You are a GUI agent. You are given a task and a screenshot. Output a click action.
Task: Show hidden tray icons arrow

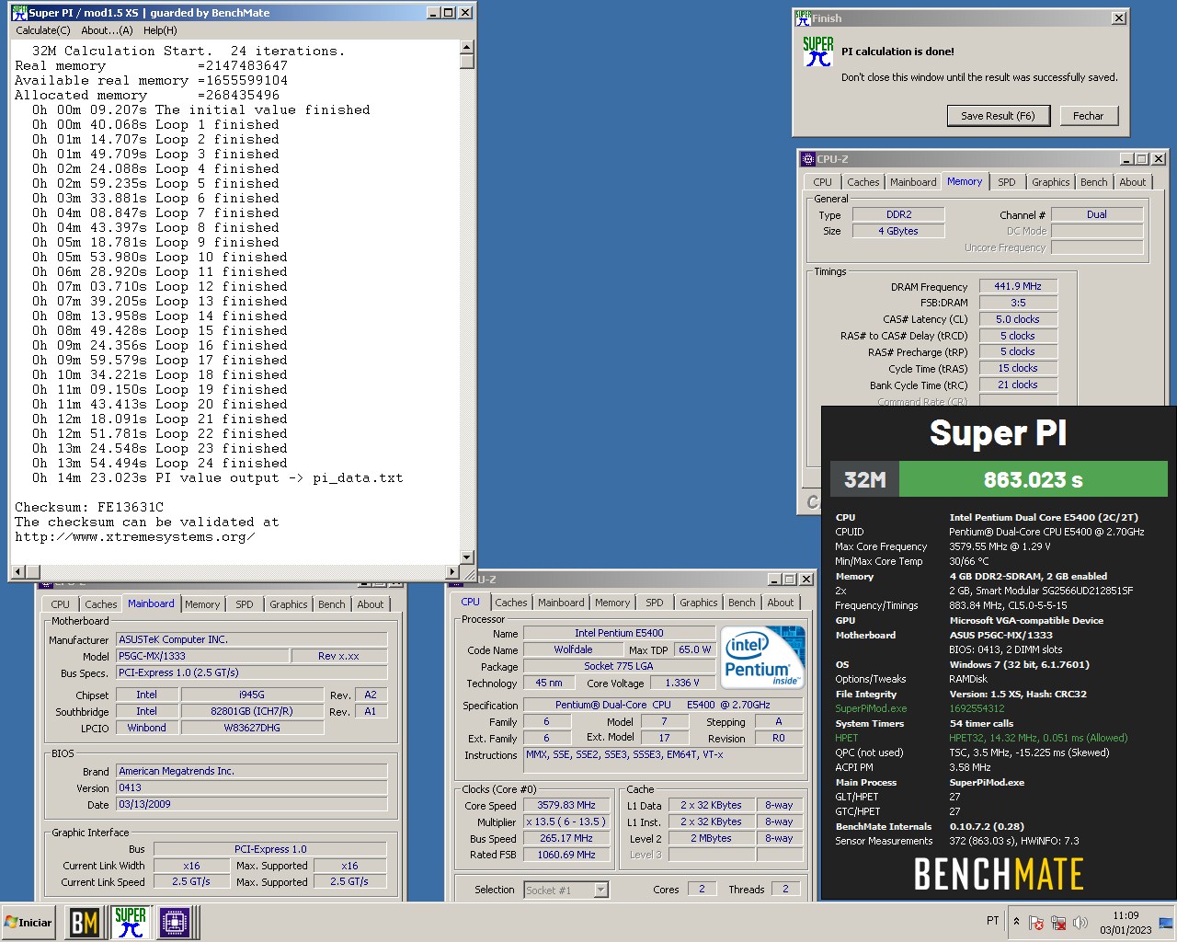tap(1016, 922)
